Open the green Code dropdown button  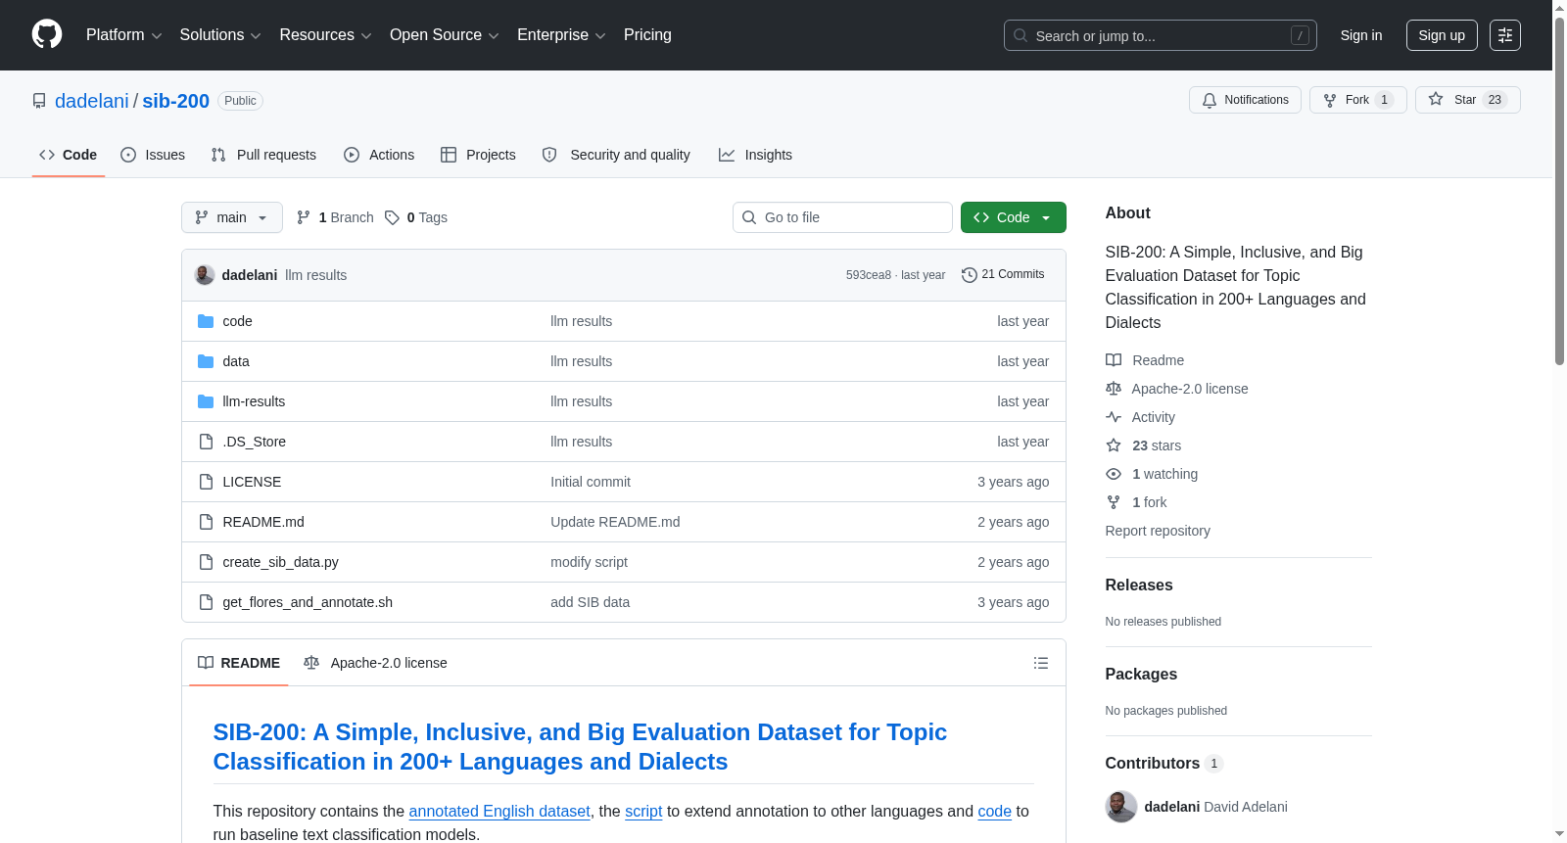1014,217
